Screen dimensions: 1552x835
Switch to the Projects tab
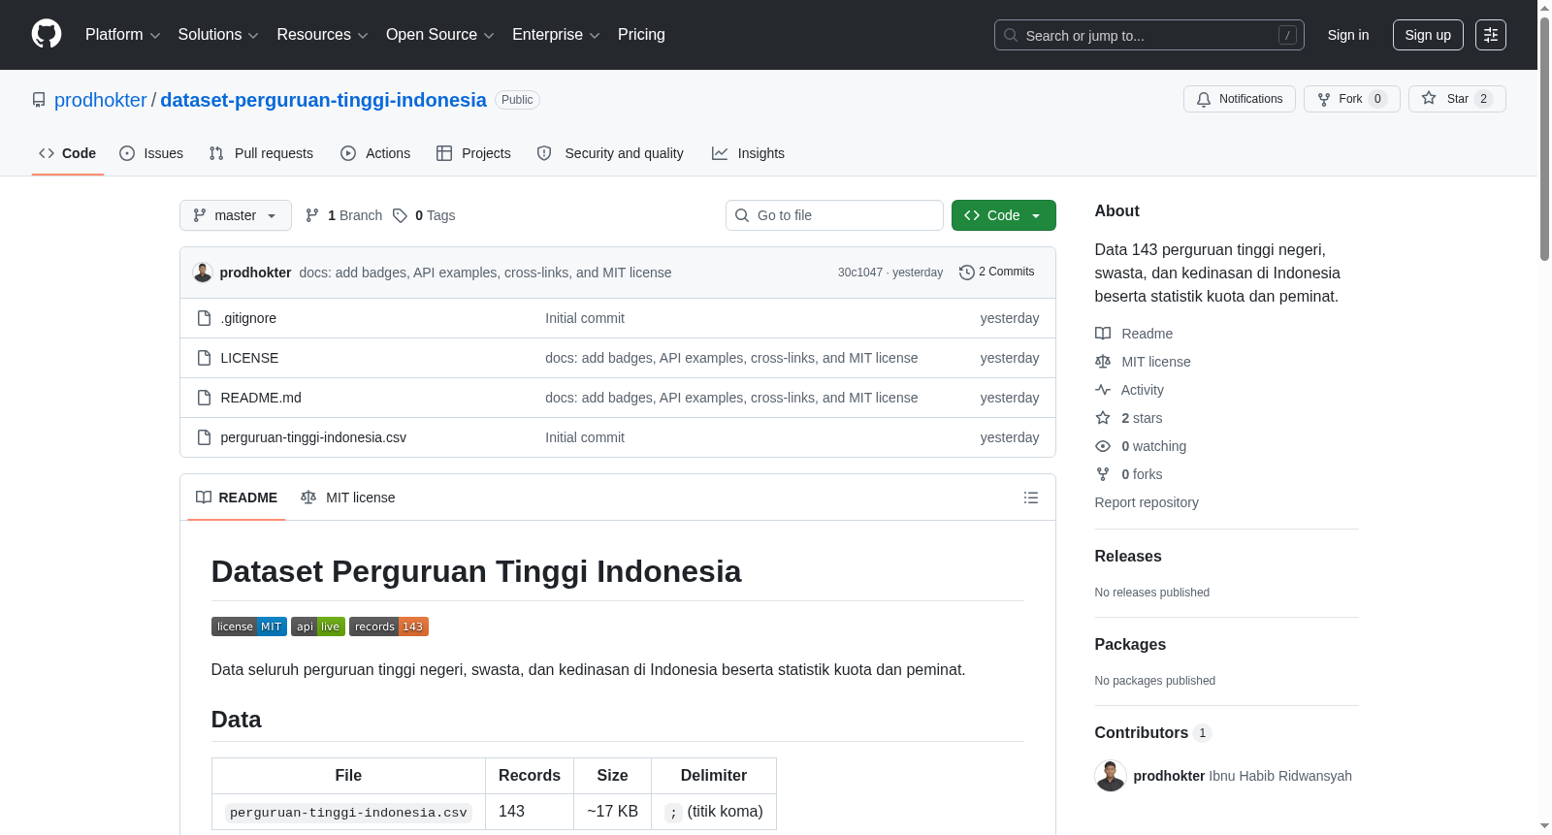[473, 153]
